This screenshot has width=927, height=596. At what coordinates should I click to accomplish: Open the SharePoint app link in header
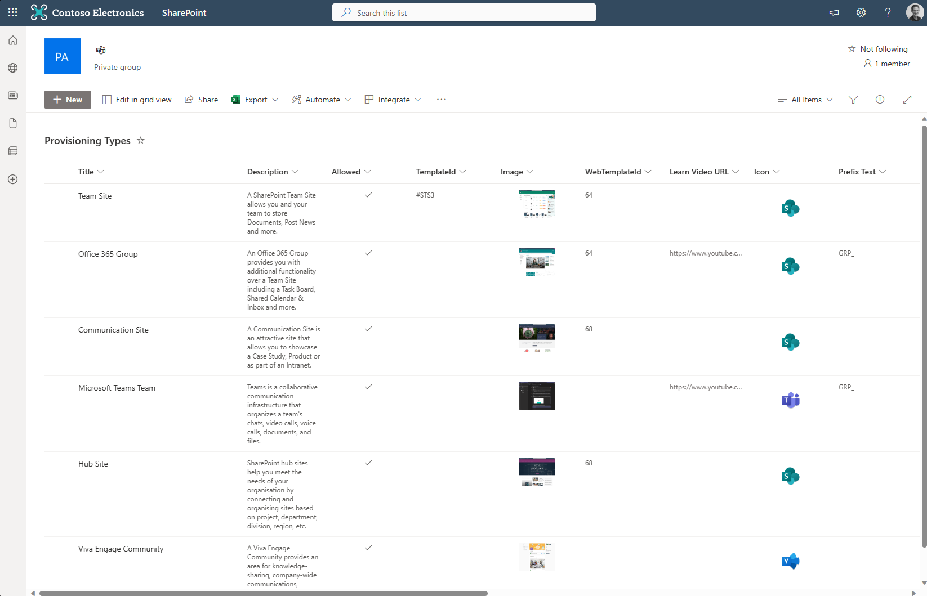tap(184, 12)
